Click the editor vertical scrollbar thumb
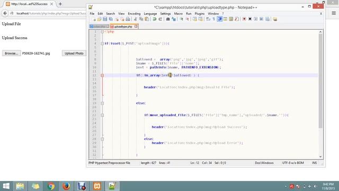The image size is (339, 191). (x=320, y=81)
